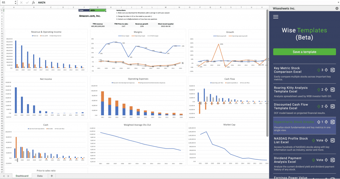The image size is (340, 179).
Task: Click the Save a template button
Action: click(304, 52)
